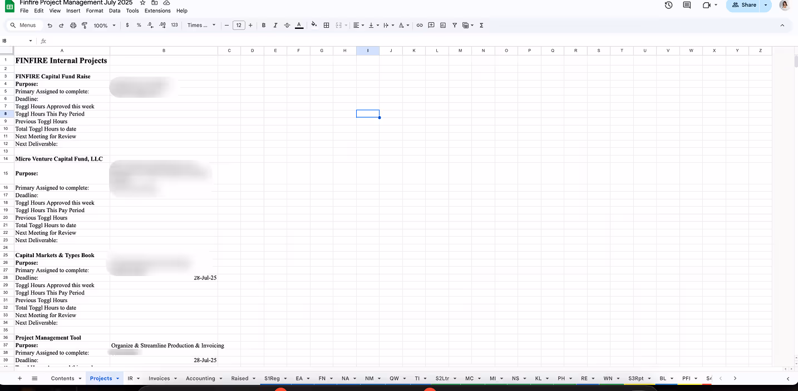Create a filter with the funnel icon

click(x=455, y=26)
